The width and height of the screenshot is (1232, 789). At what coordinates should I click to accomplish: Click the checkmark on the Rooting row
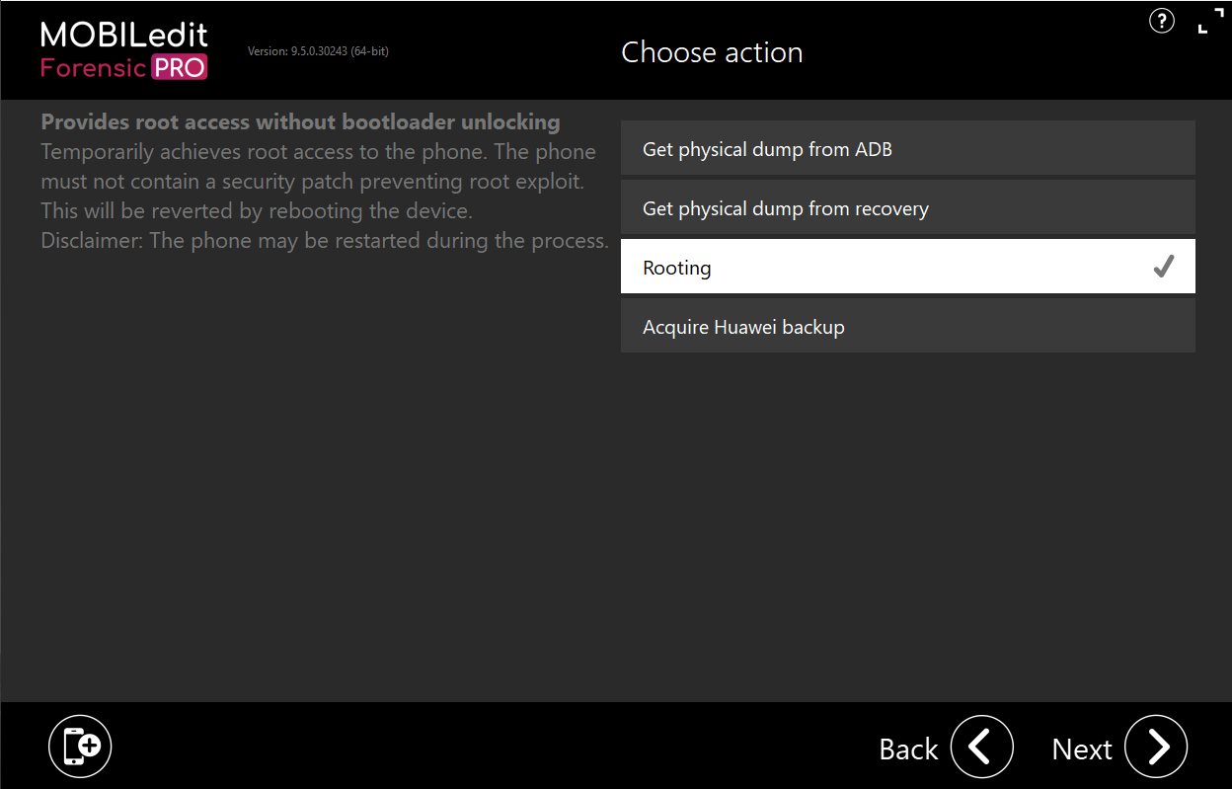tap(1164, 267)
